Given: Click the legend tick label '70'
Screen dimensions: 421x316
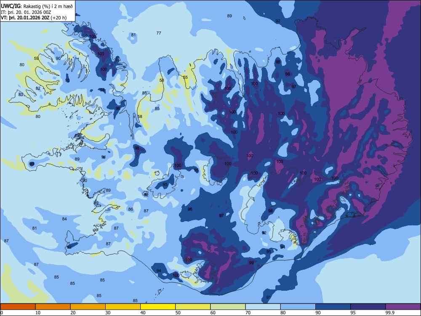Looking at the screenshot, I should (x=248, y=313).
